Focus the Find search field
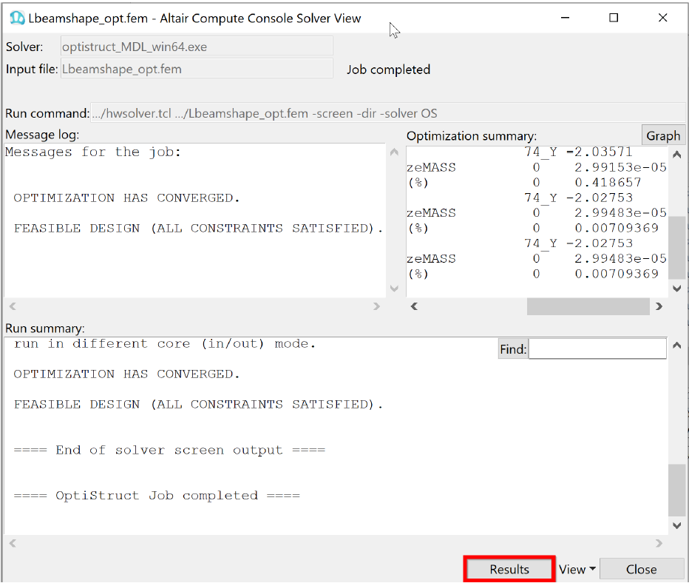689x583 pixels. 597,348
